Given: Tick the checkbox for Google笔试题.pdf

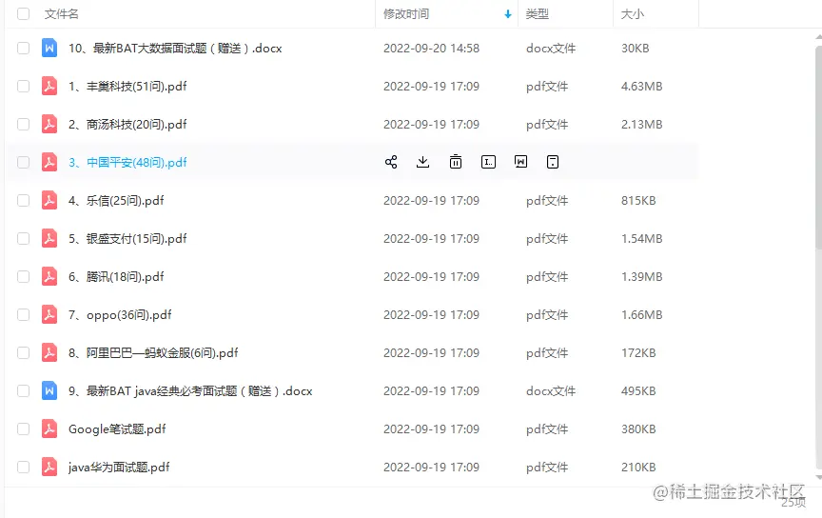Looking at the screenshot, I should click(x=23, y=428).
